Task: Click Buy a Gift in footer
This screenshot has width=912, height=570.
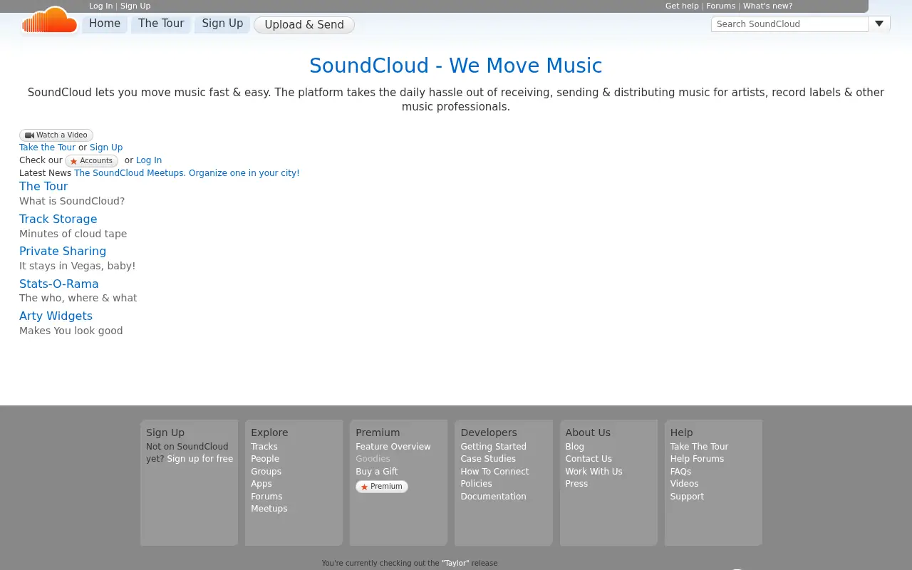Action: pos(377,472)
